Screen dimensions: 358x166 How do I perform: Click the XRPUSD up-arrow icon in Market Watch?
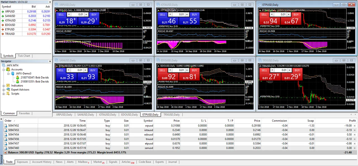[3, 11]
